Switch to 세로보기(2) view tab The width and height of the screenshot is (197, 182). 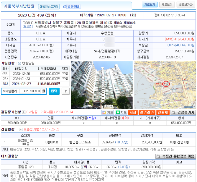tap(186, 5)
